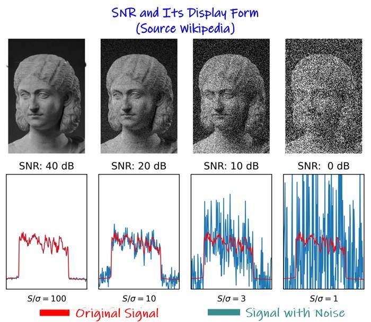Click the 'SNR: 20 dB' label
This screenshot has height=322, width=371.
click(139, 166)
